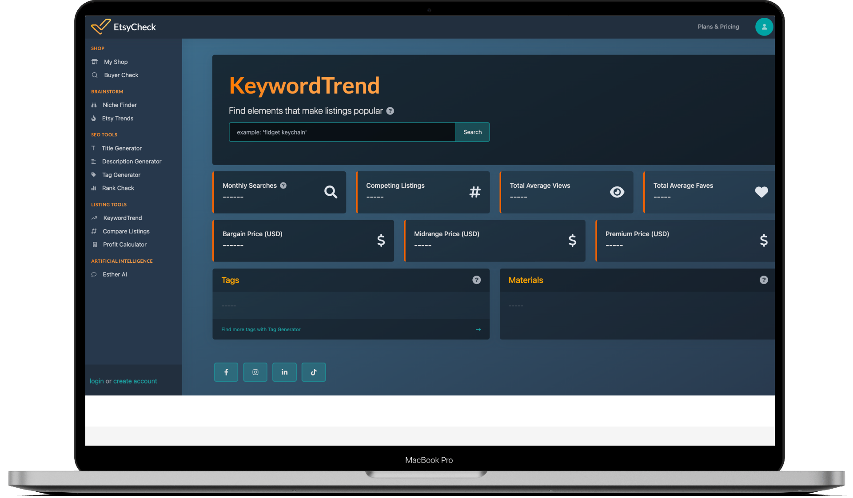Open the Facebook social button

pyautogui.click(x=226, y=372)
